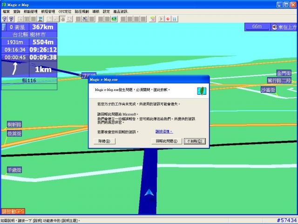Open the 航點管理 menu

[31, 12]
